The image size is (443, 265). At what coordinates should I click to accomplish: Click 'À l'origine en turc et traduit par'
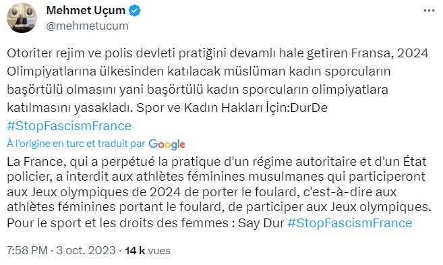76,144
